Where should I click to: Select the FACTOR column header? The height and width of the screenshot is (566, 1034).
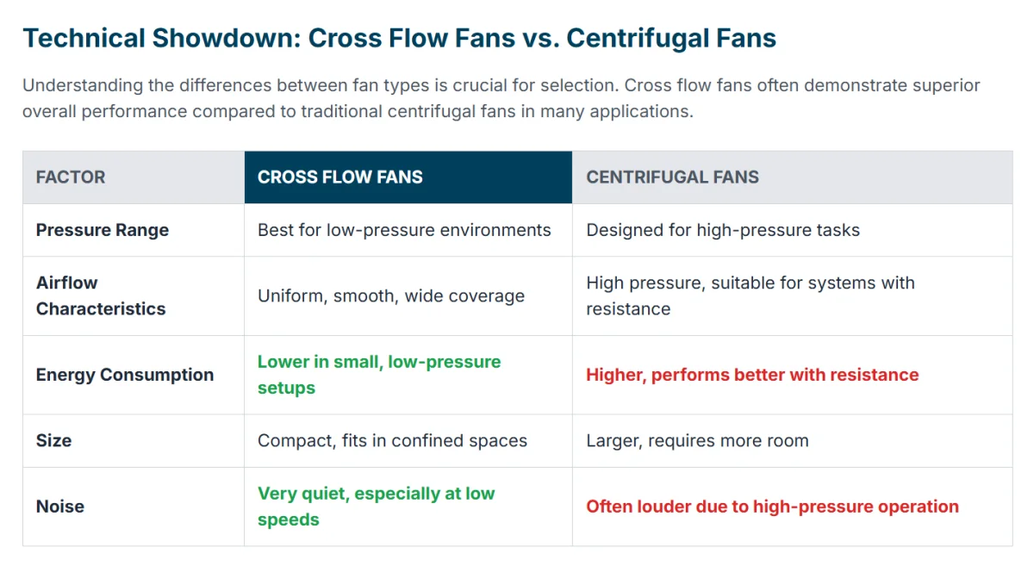134,177
